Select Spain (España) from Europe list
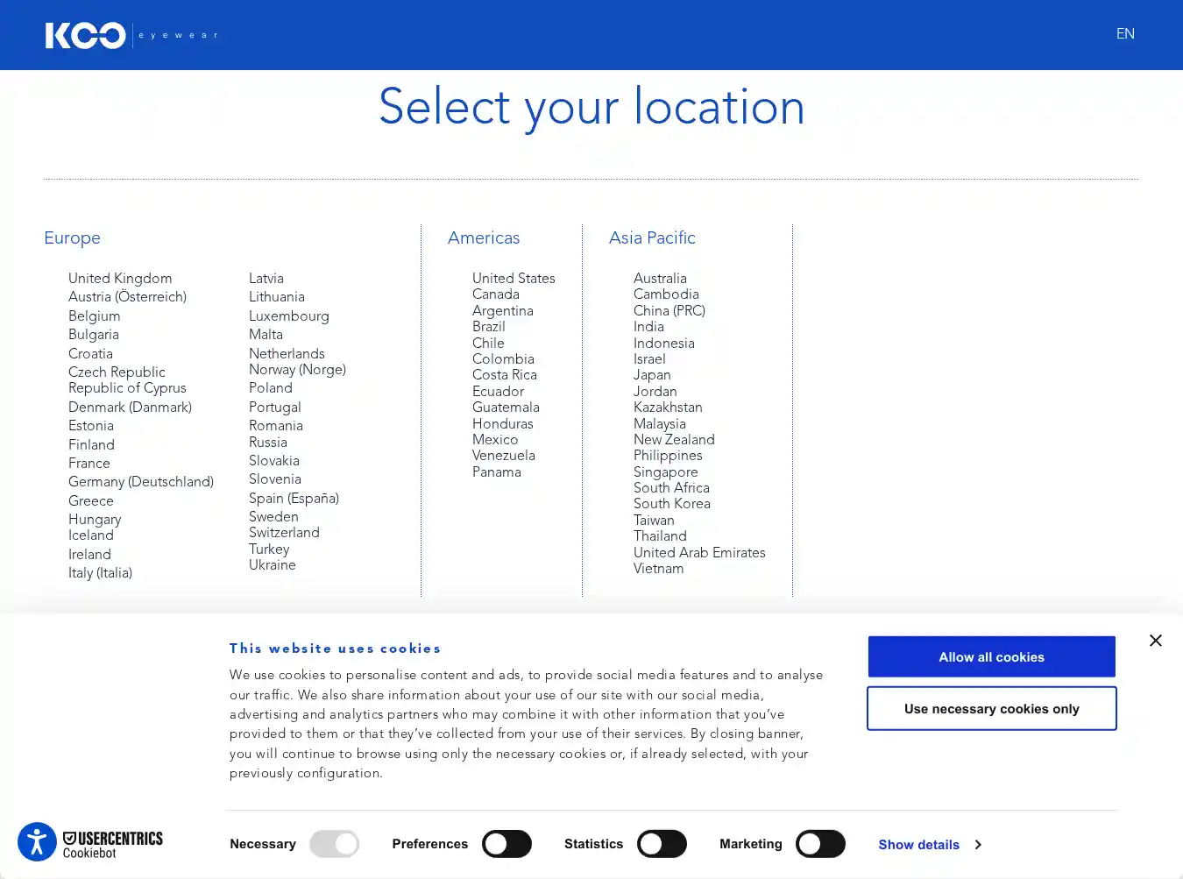Screen dimensions: 1183x879 tap(294, 499)
